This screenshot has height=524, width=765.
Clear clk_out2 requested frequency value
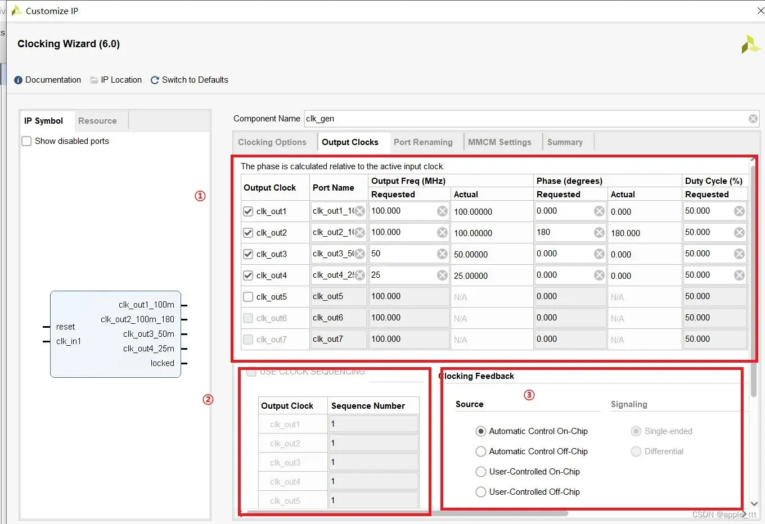click(x=443, y=233)
